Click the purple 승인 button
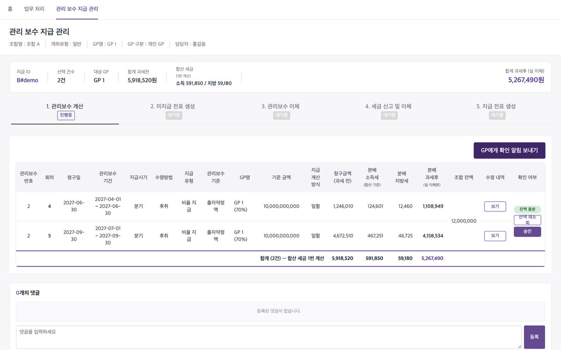Viewport: 561px width, 350px height. 527,231
